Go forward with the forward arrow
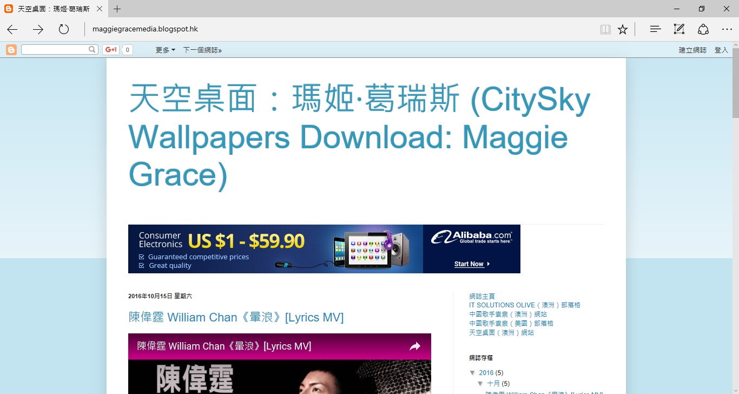739x394 pixels. tap(38, 29)
